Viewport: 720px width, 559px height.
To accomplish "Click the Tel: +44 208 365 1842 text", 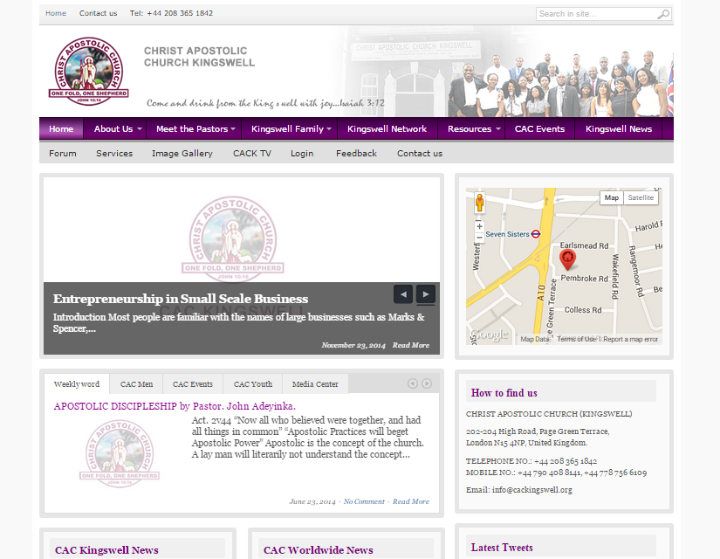I will (x=171, y=13).
